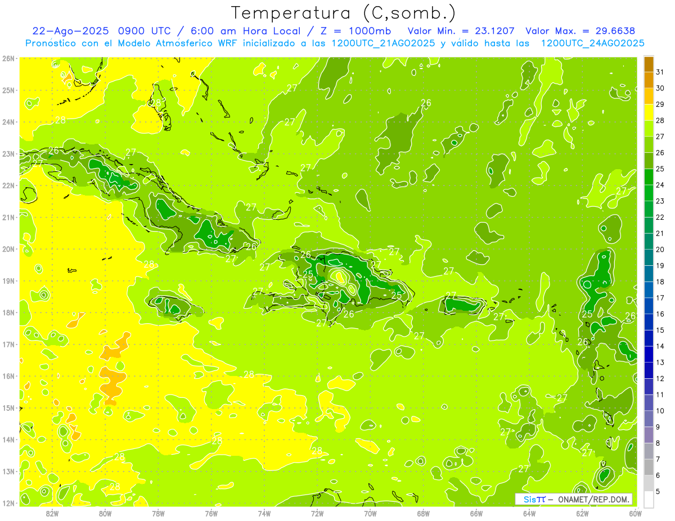The height and width of the screenshot is (521, 675).
Task: Click the "19N" latitude axis label
Action: click(x=8, y=280)
